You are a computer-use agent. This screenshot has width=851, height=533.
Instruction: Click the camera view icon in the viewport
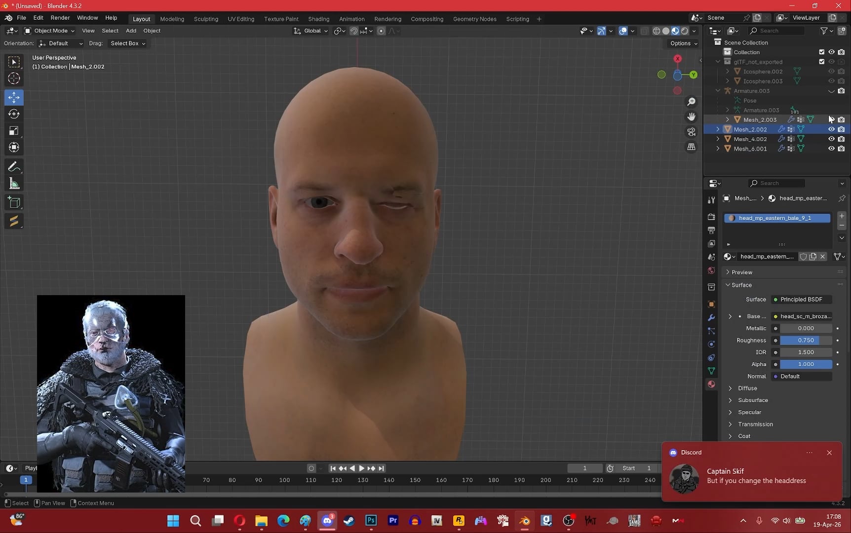pos(692,132)
